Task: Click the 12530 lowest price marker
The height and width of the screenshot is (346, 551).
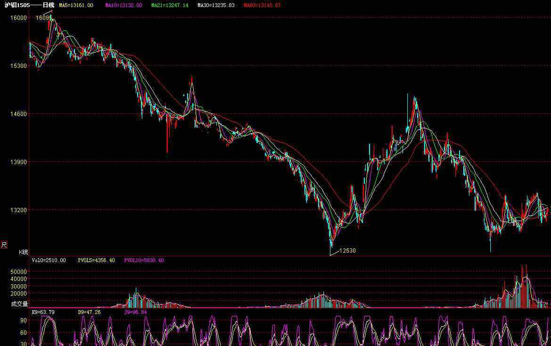Action: tap(347, 251)
